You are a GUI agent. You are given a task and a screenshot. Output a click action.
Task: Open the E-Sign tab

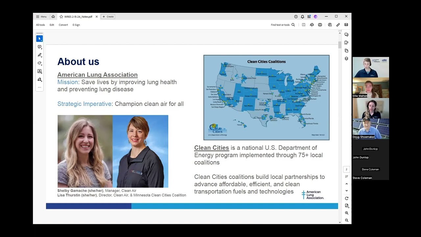[x=76, y=25]
